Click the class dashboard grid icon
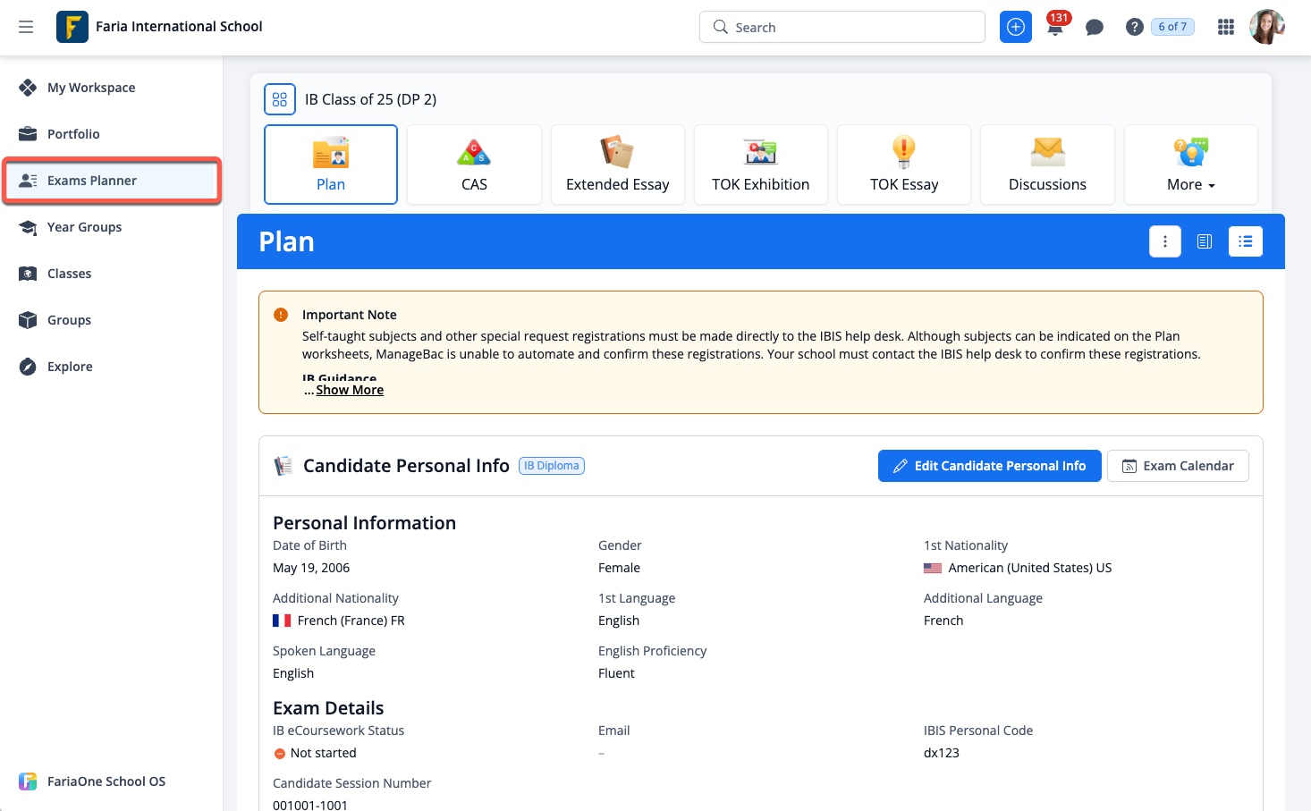The width and height of the screenshot is (1311, 811). pyautogui.click(x=280, y=99)
